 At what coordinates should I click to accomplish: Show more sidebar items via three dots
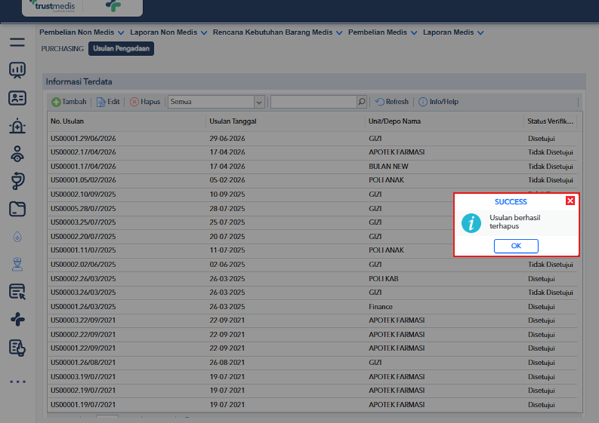tap(18, 381)
